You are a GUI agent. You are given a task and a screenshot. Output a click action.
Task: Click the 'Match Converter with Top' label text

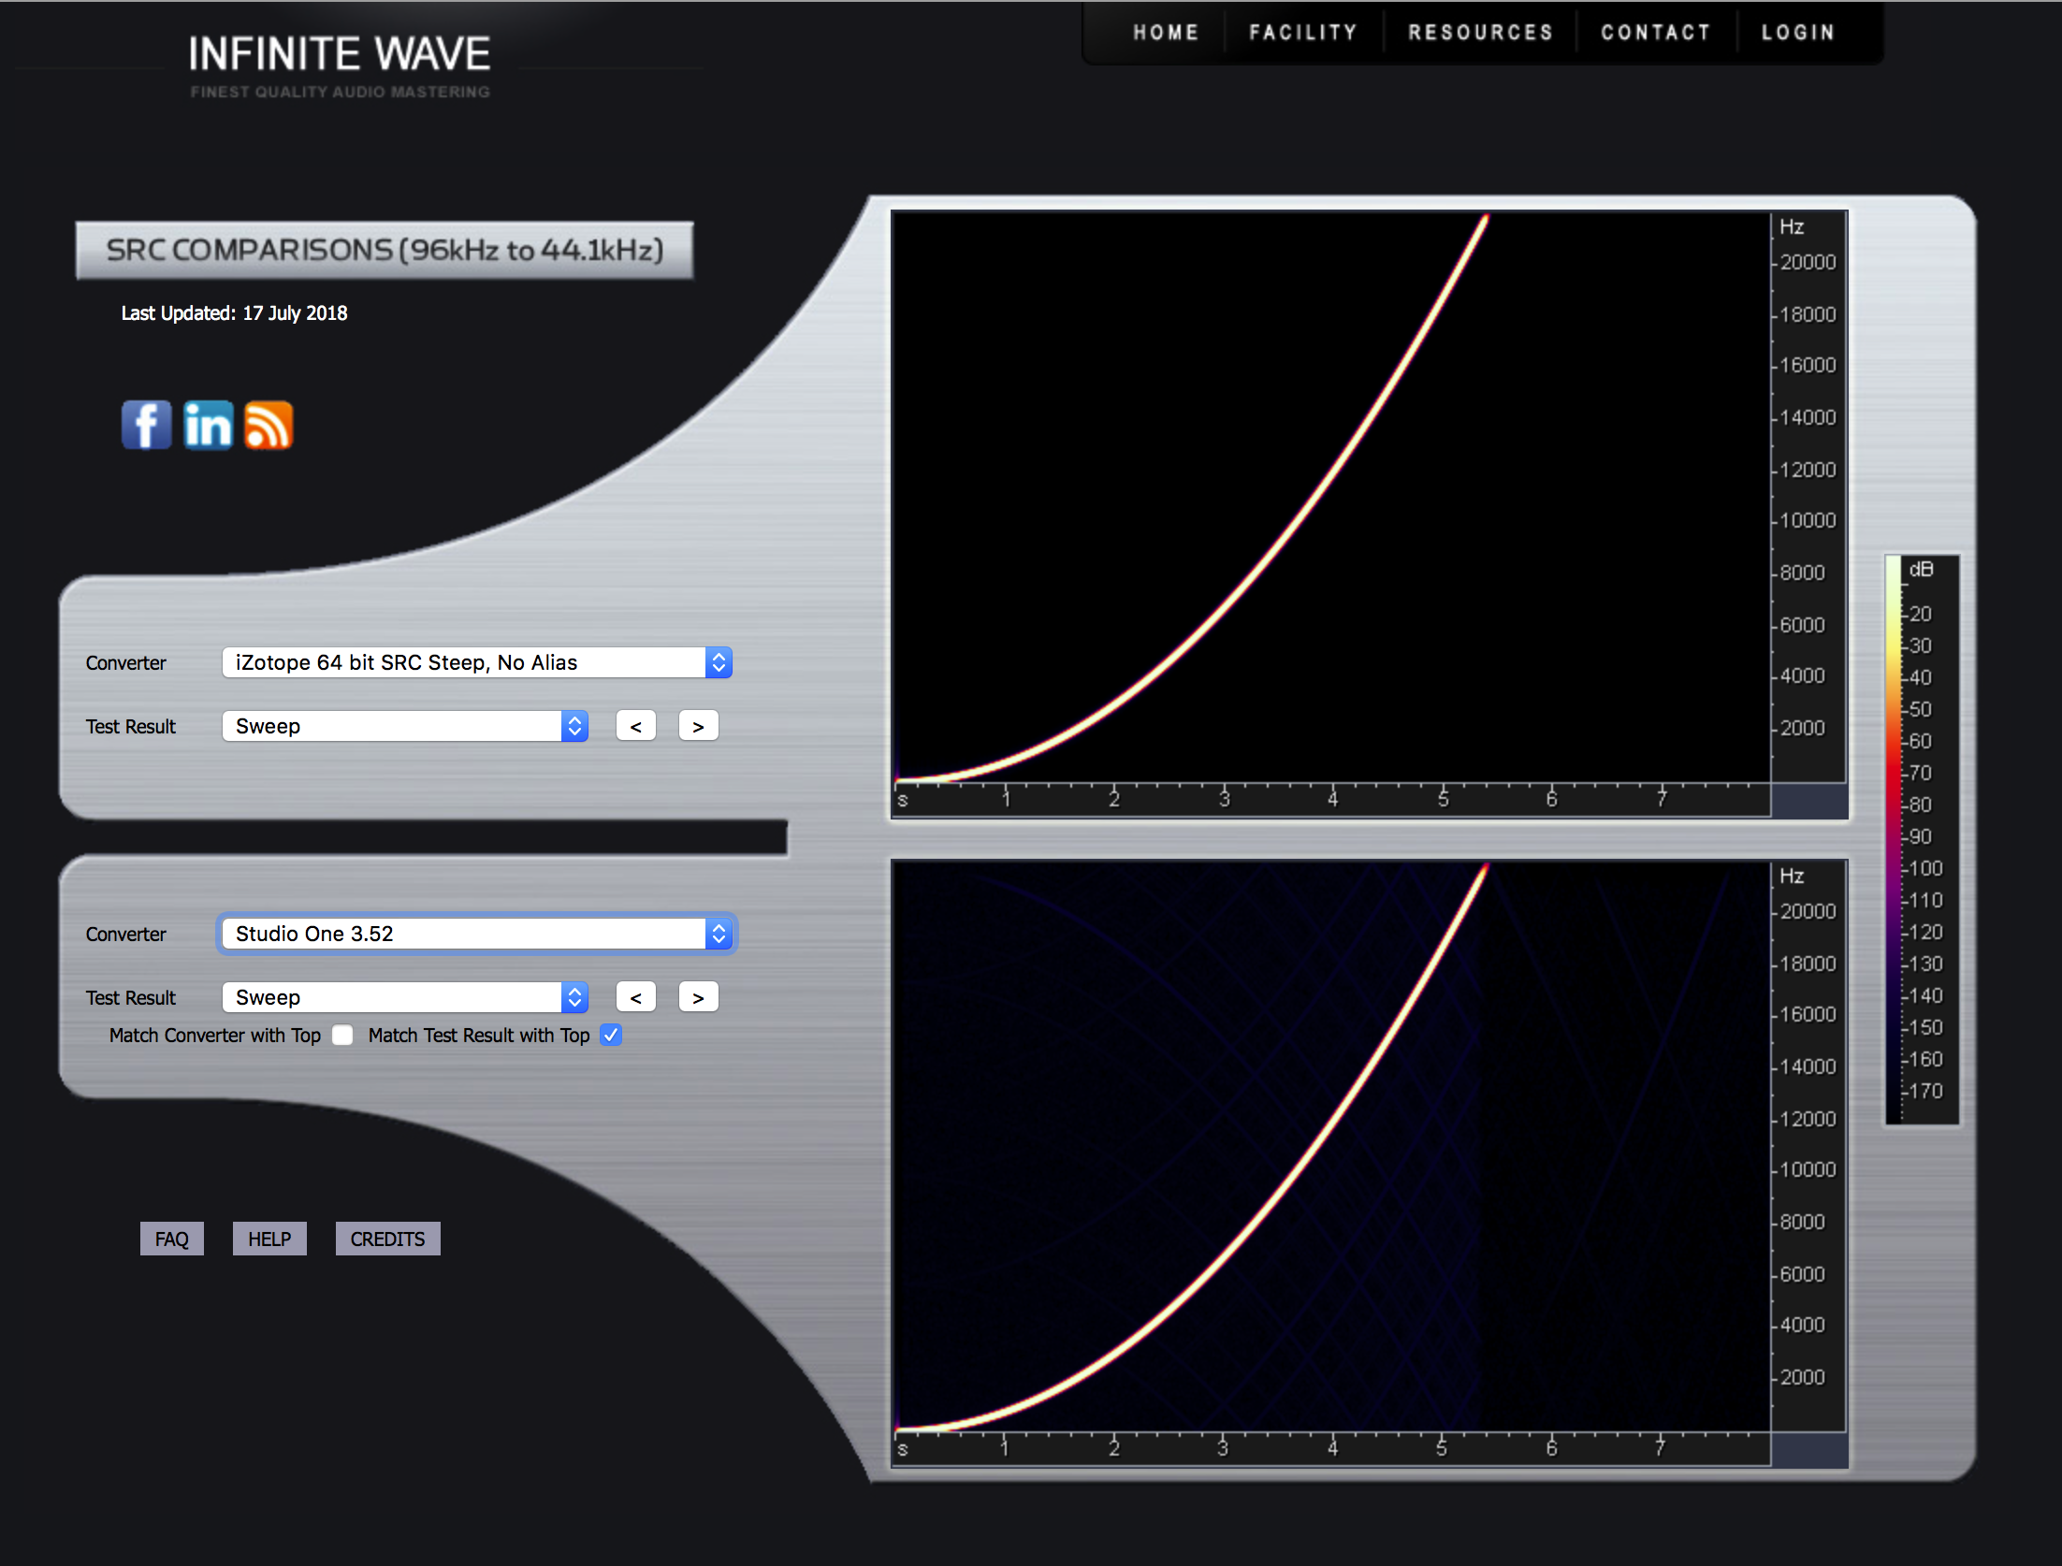[x=215, y=1036]
